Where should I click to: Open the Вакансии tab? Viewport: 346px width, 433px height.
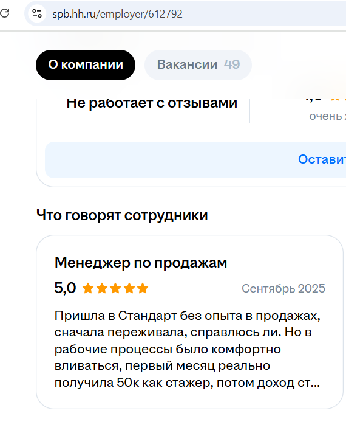198,65
